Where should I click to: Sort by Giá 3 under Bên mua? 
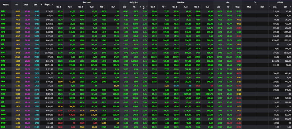click(x=59, y=7)
